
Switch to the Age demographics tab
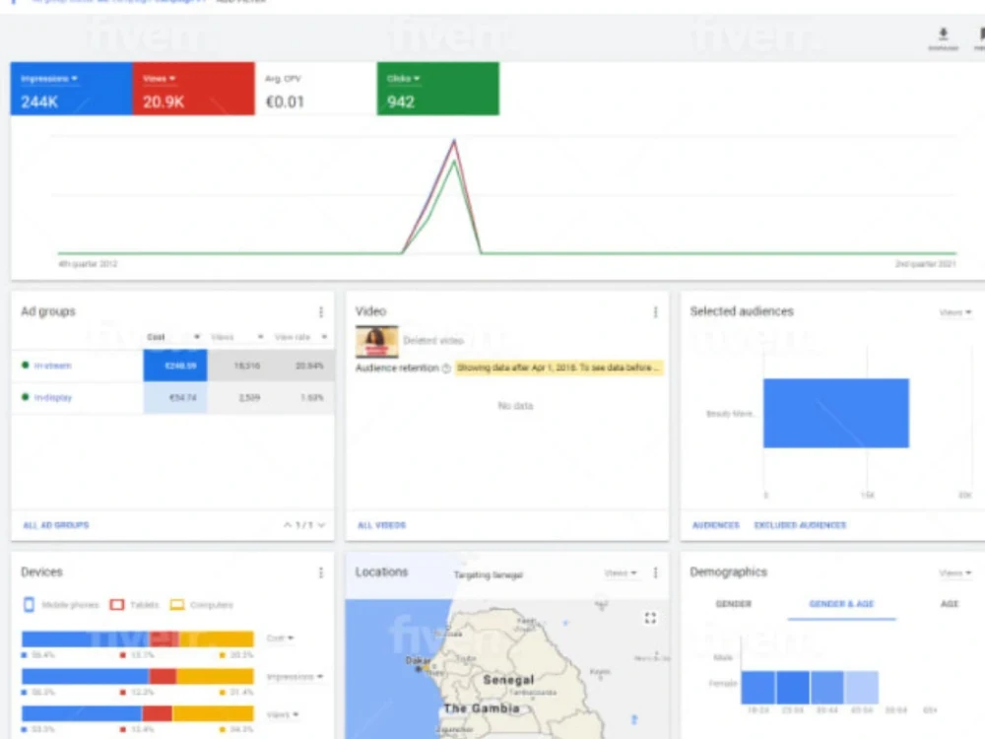click(950, 604)
